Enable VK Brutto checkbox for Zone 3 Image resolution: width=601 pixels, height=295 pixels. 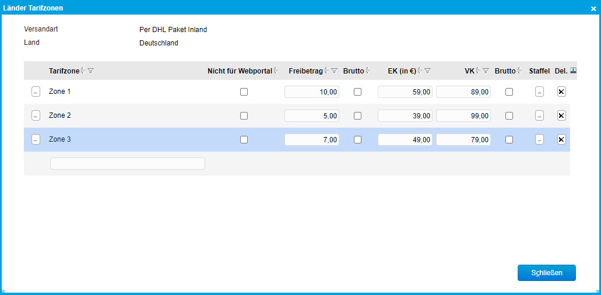(x=509, y=140)
